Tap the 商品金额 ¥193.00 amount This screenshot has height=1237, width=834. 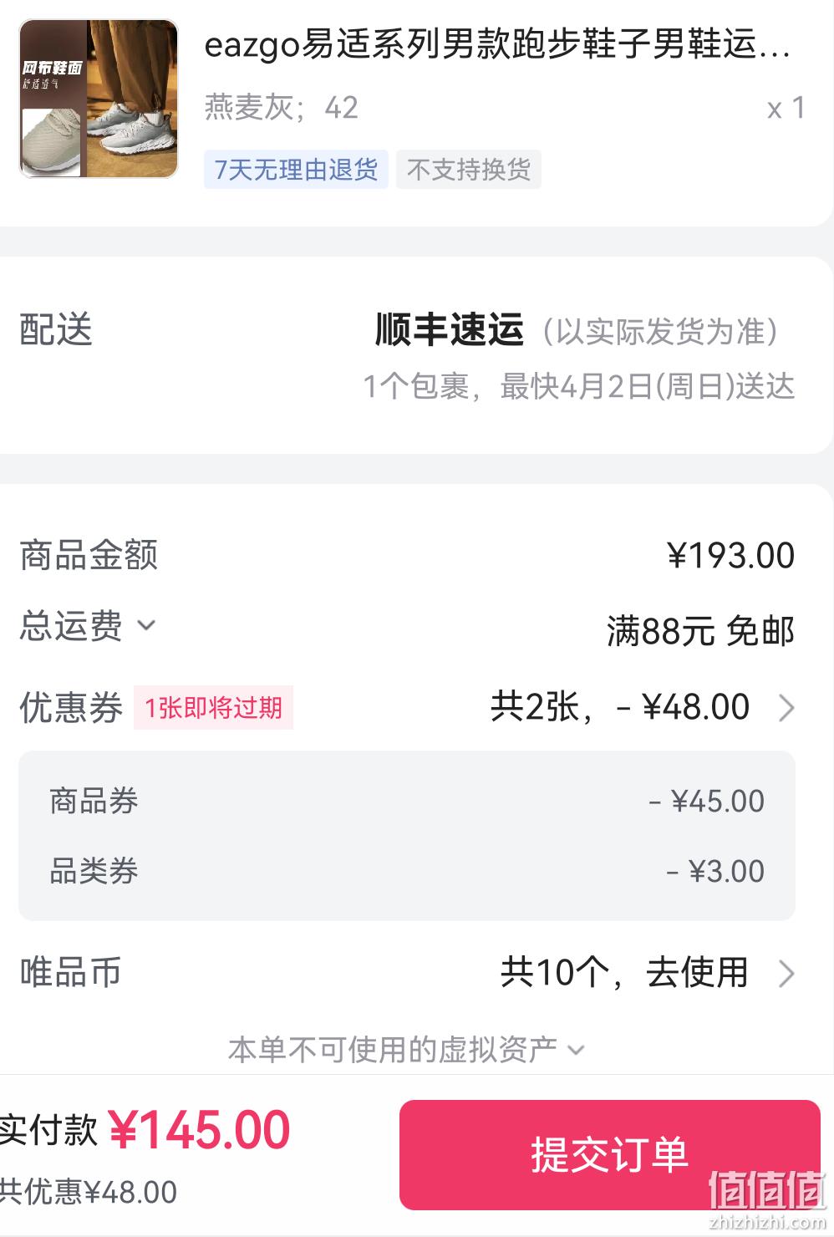(x=730, y=556)
